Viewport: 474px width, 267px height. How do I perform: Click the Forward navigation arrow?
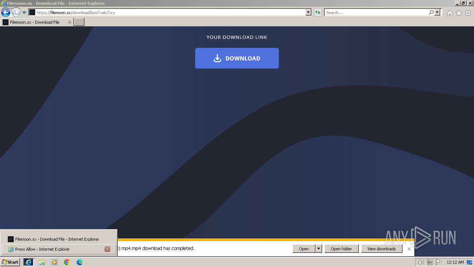tap(16, 12)
